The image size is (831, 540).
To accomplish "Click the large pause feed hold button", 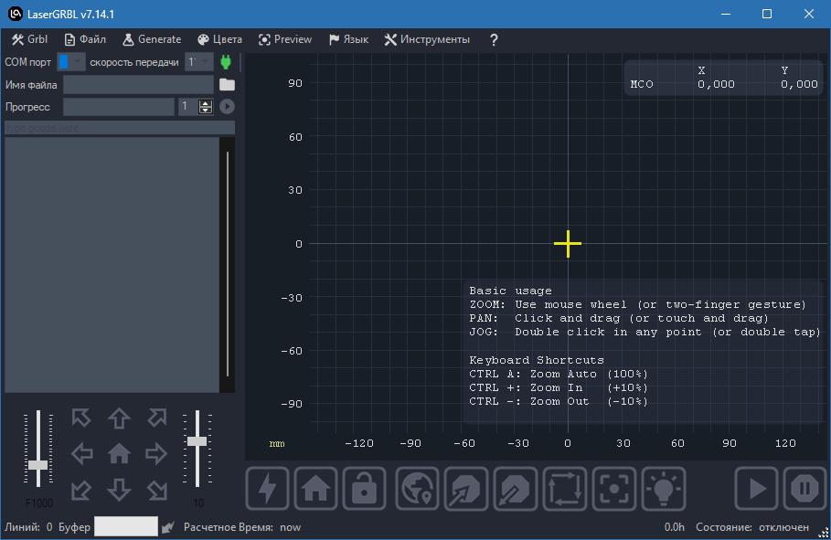I will (x=804, y=488).
